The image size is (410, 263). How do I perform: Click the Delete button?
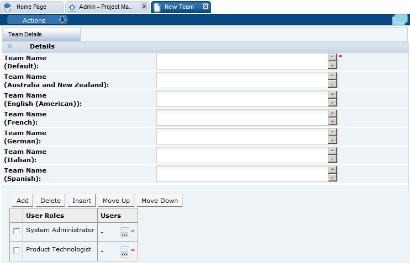tap(50, 200)
